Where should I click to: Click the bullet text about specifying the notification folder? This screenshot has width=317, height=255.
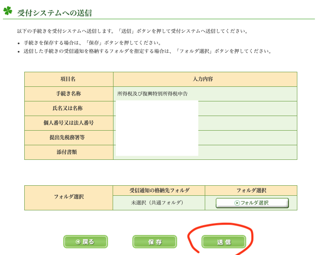click(x=147, y=51)
